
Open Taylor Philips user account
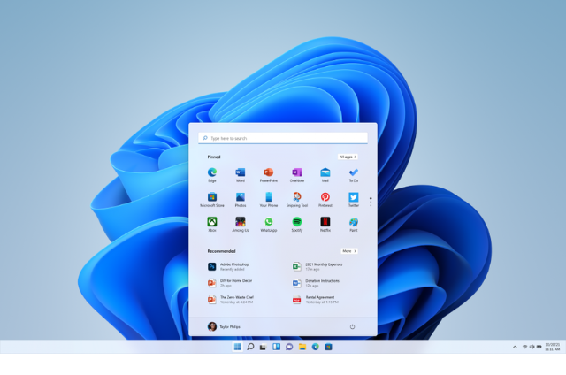click(x=224, y=326)
